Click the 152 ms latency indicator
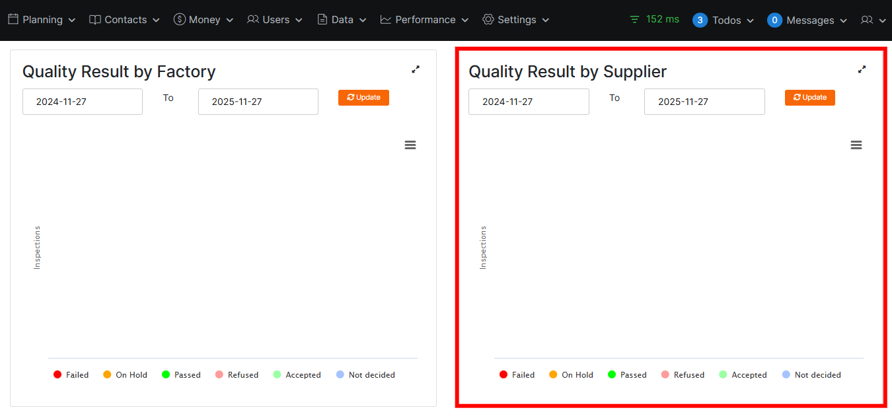Image resolution: width=892 pixels, height=416 pixels. (654, 19)
